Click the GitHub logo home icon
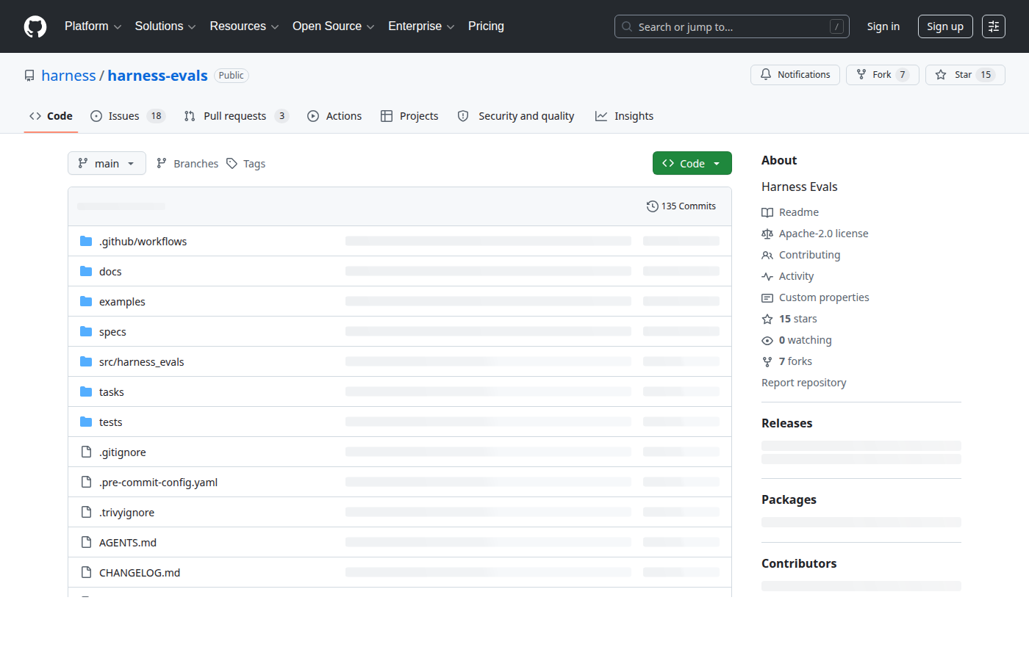 pyautogui.click(x=35, y=26)
